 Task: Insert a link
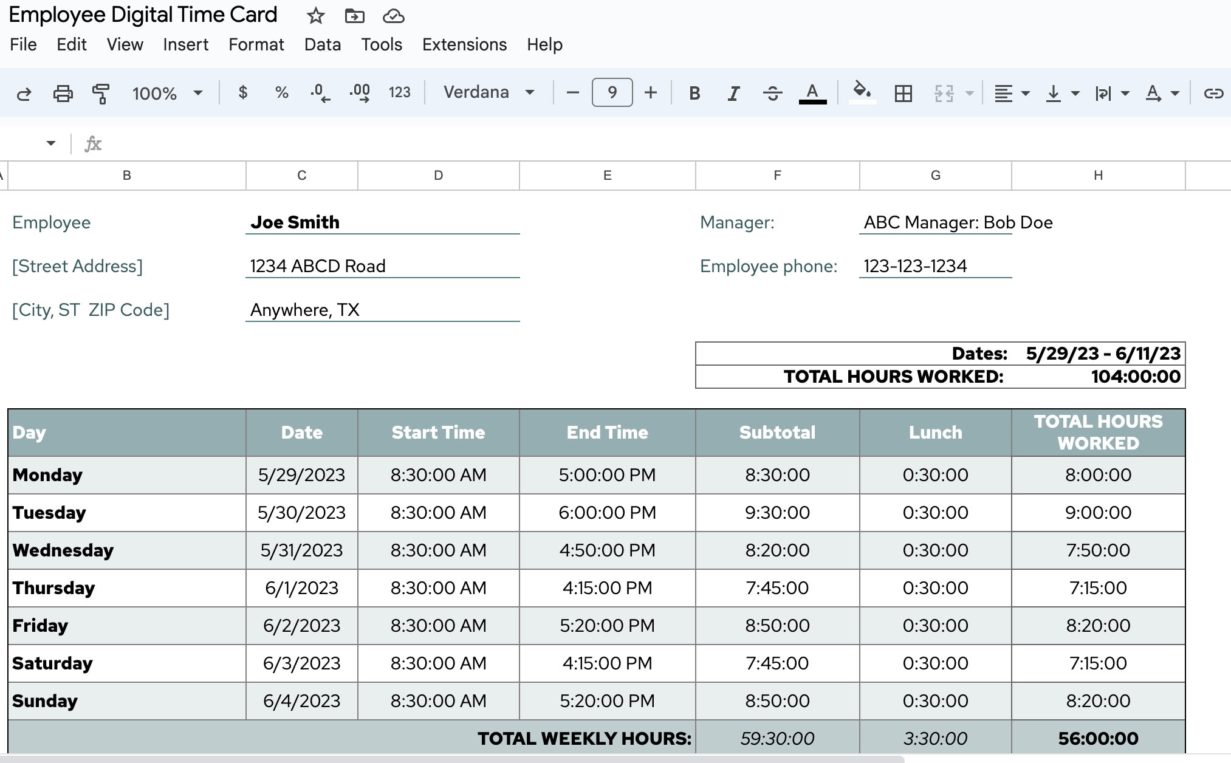point(1214,93)
